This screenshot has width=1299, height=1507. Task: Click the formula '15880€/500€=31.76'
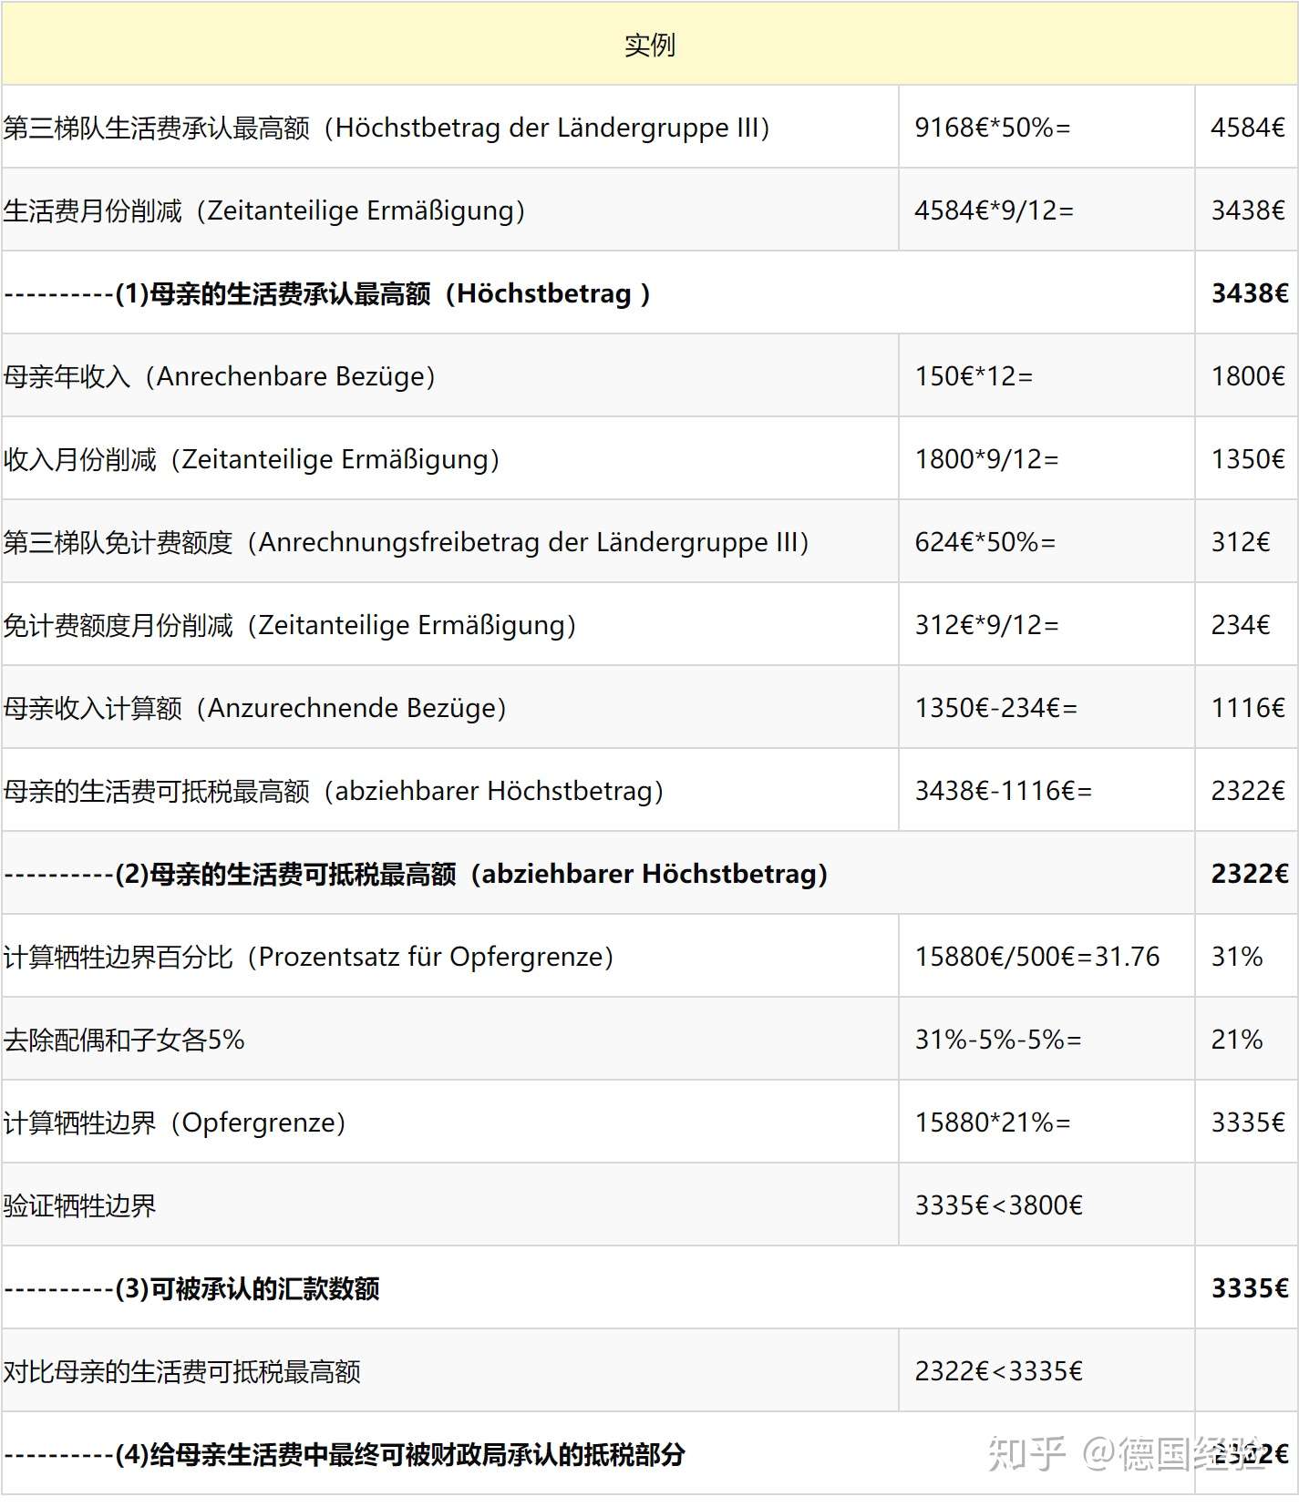pyautogui.click(x=1037, y=957)
